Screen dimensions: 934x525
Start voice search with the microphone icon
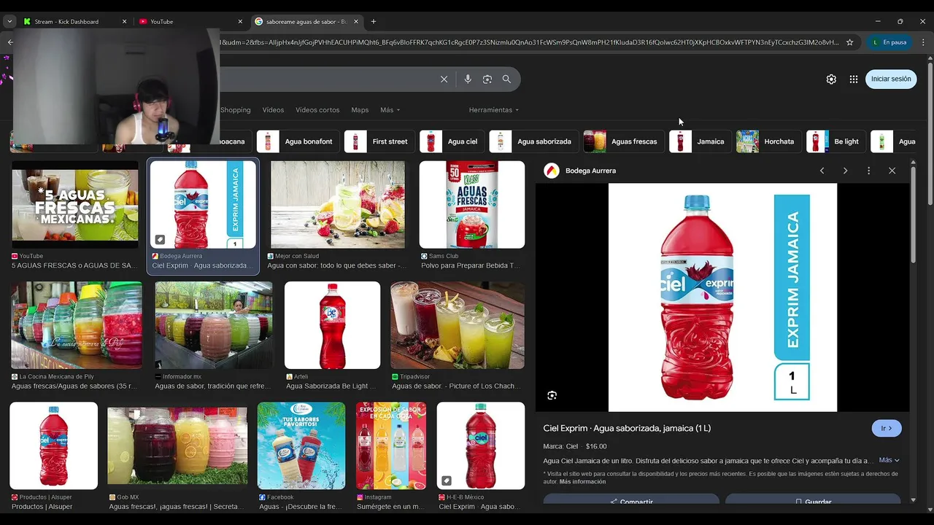point(468,79)
